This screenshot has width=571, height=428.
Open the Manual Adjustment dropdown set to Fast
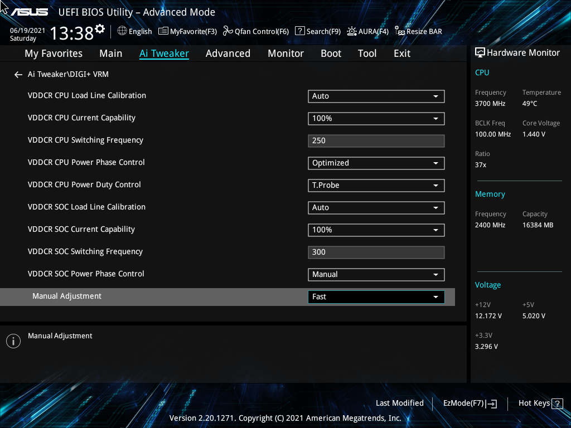coord(376,296)
